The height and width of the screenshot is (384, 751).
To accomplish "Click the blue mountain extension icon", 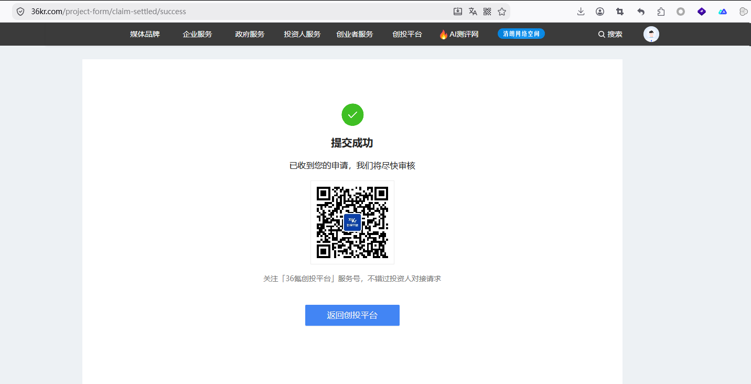I will (x=723, y=12).
